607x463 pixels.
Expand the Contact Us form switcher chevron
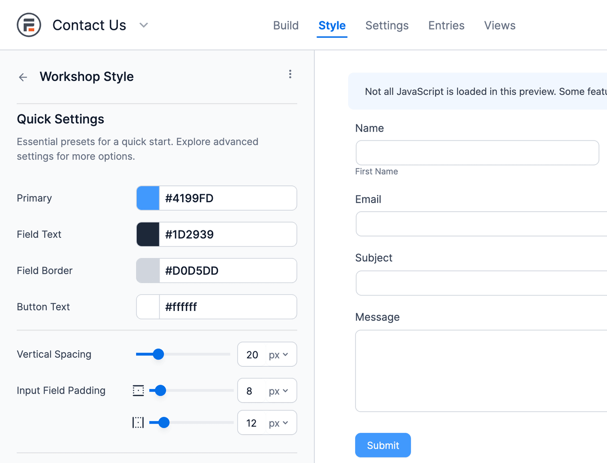coord(144,25)
